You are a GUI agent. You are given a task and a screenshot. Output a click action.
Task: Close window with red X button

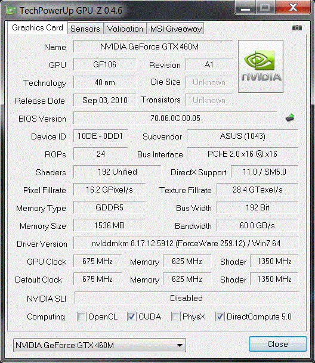click(293, 8)
